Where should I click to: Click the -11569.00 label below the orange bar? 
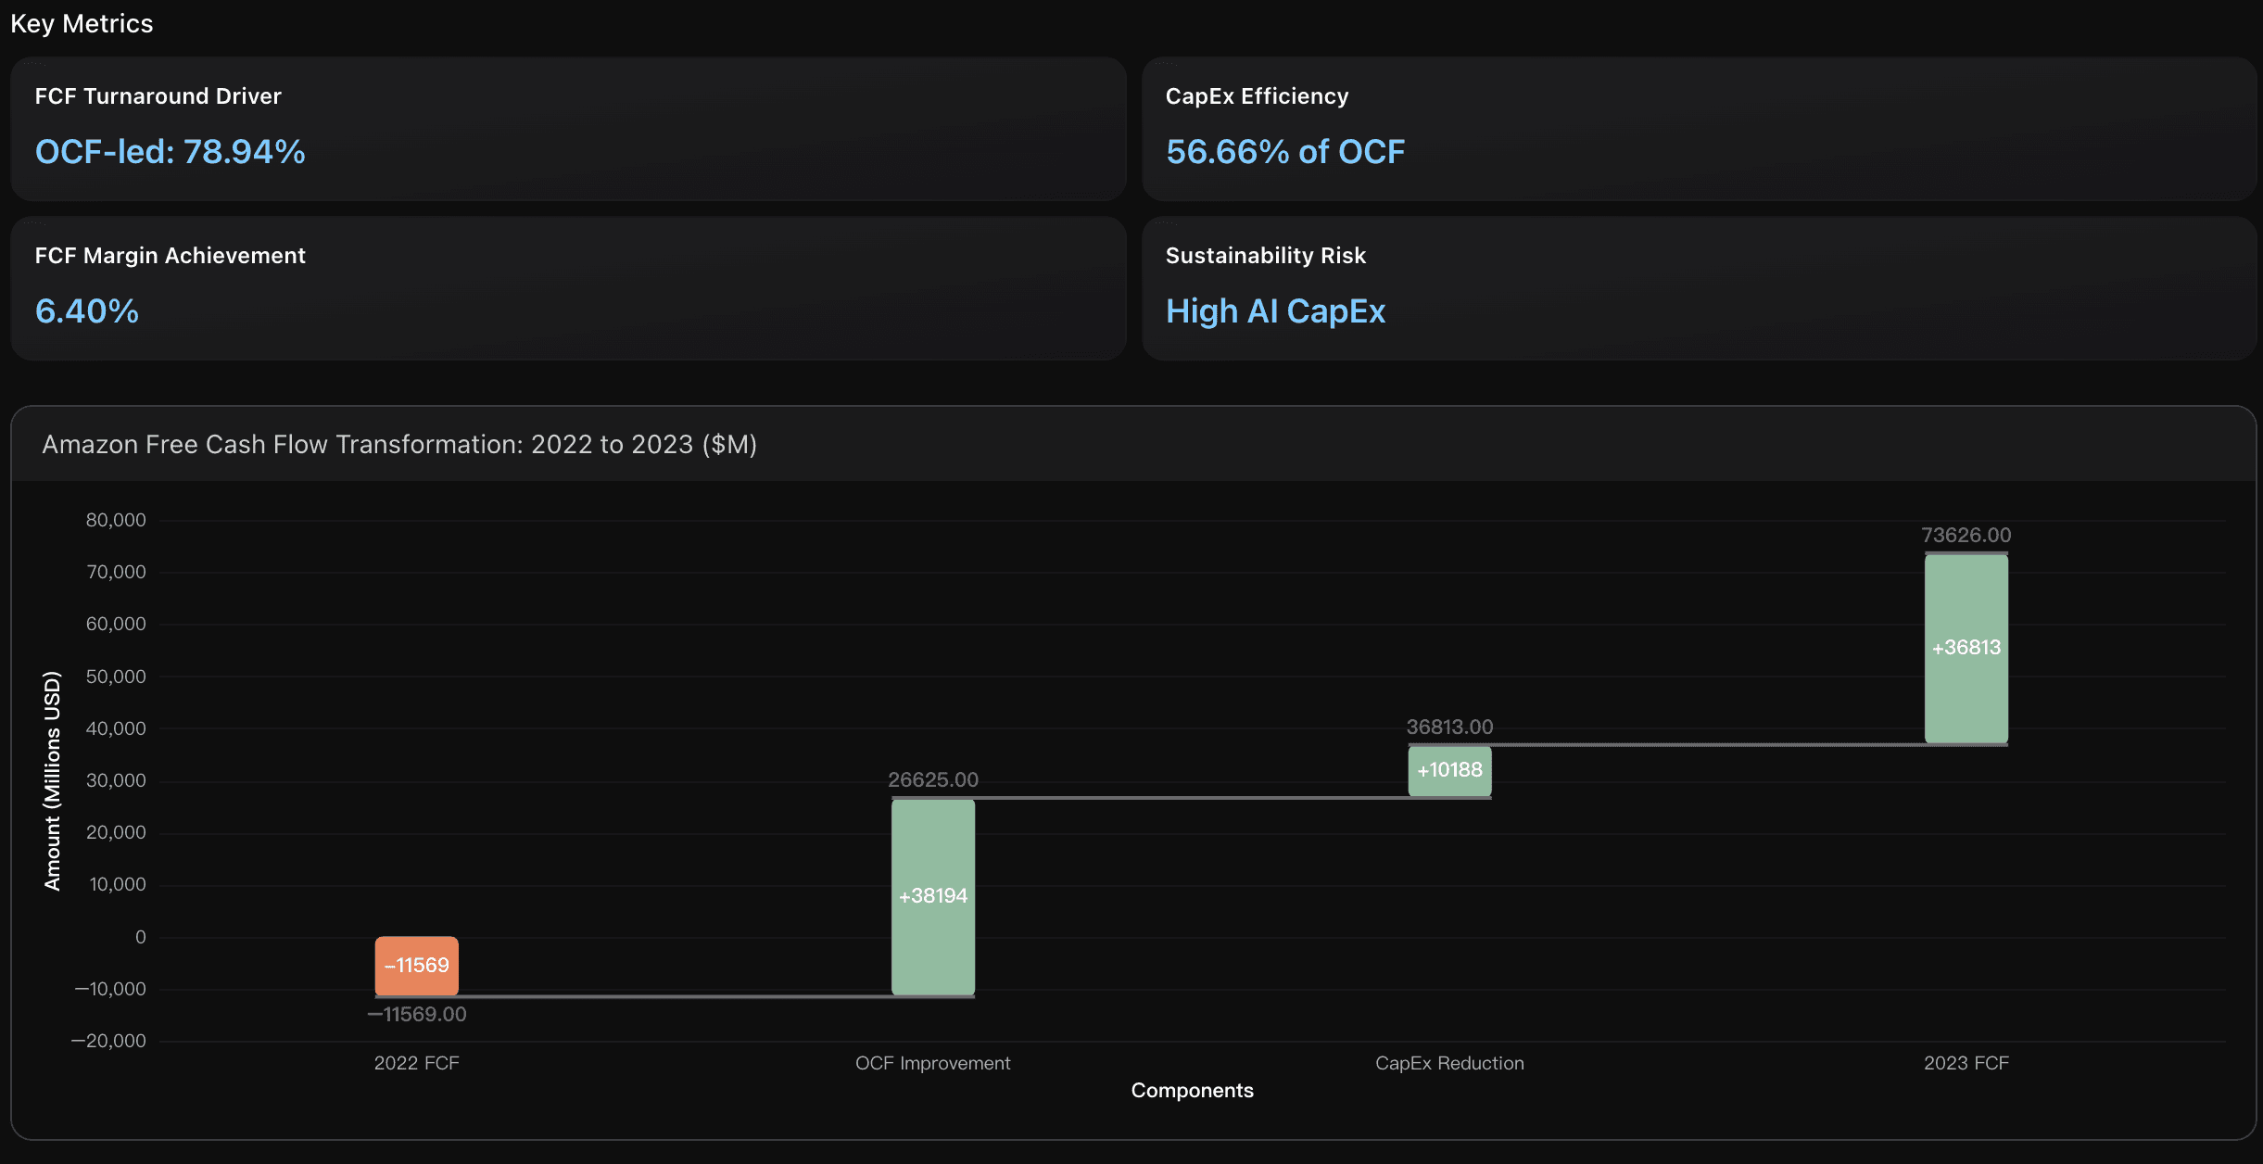417,1015
